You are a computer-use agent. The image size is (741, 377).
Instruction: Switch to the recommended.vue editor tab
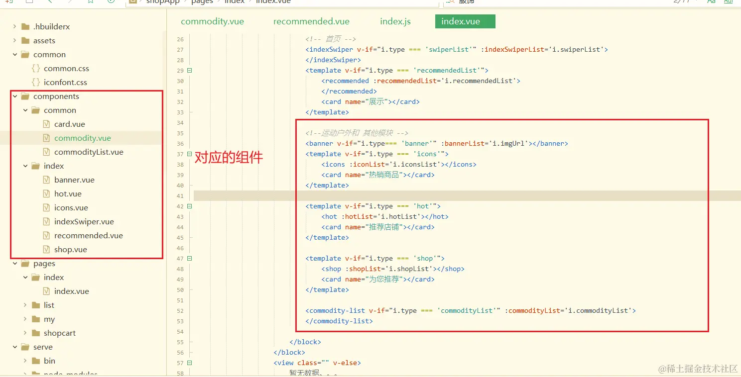[x=311, y=21]
